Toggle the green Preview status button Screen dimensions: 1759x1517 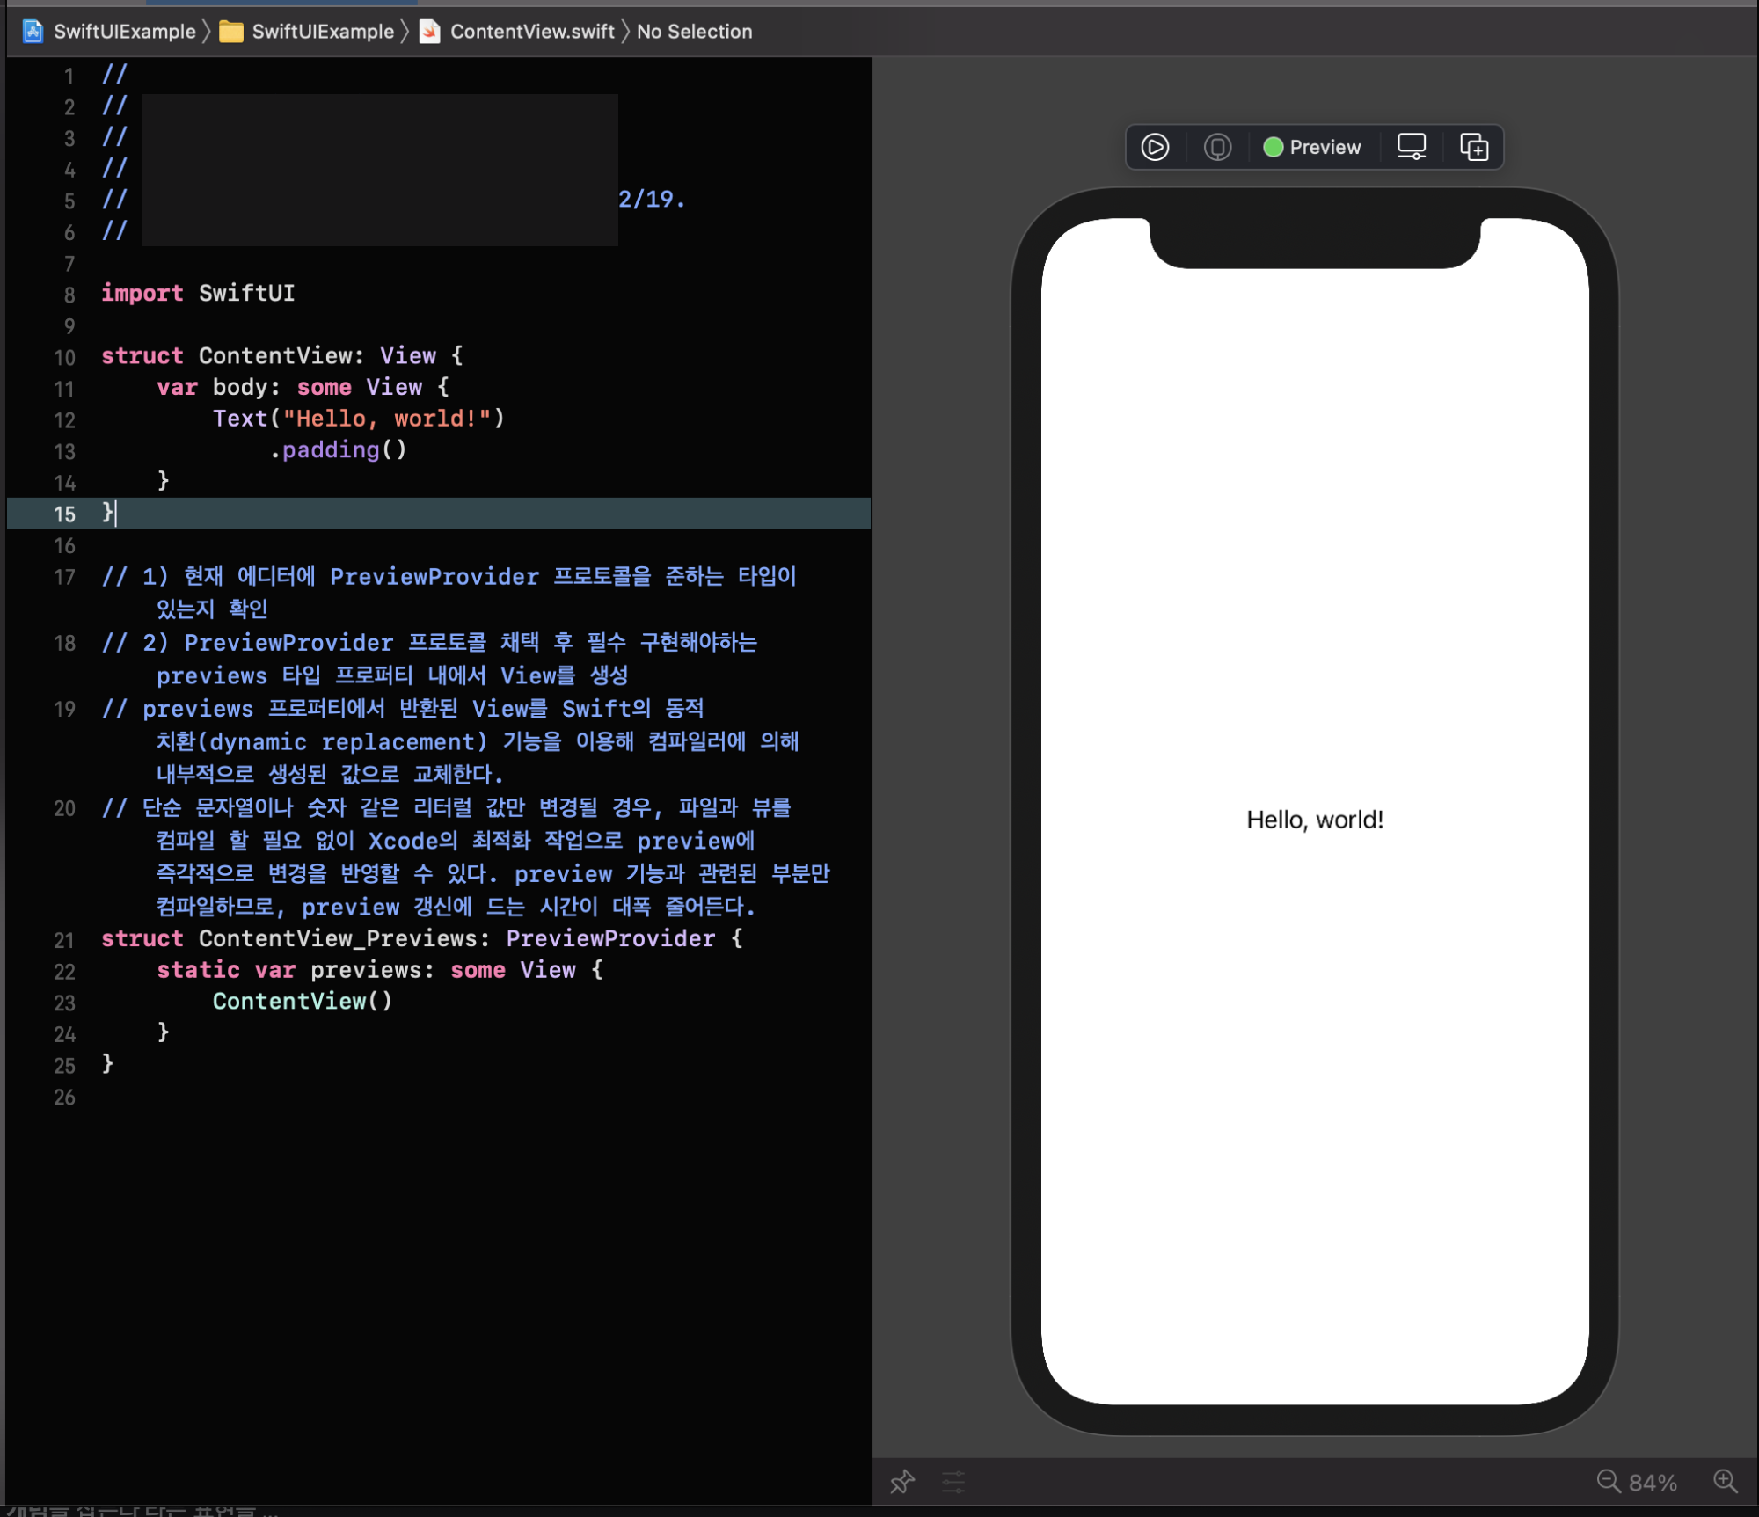(x=1312, y=147)
